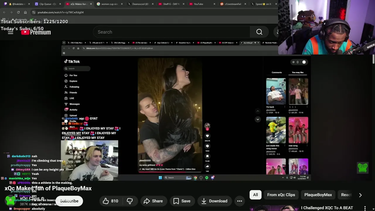This screenshot has width=375, height=211.
Task: Like the video with 810 likes
Action: click(110, 201)
